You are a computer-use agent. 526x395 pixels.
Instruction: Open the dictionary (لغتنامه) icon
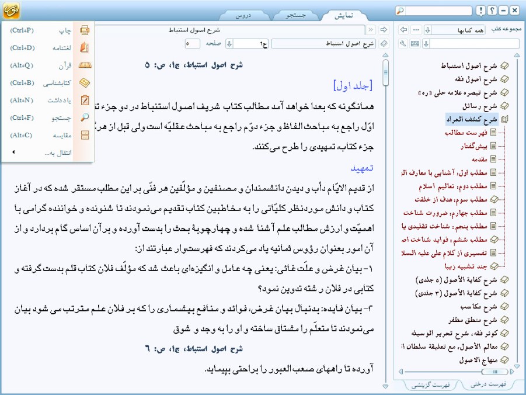tap(85, 47)
